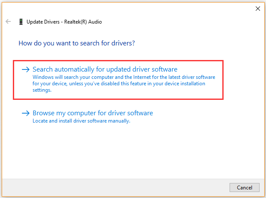Close the Update Drivers dialog

pos(258,9)
